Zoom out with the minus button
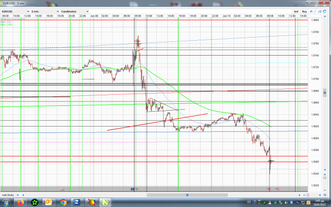Viewport: 331px width, 207px height. pos(305,195)
